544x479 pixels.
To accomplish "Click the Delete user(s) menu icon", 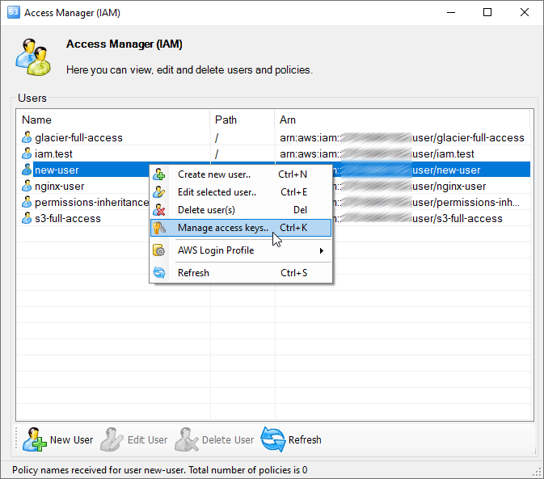I will (x=159, y=210).
